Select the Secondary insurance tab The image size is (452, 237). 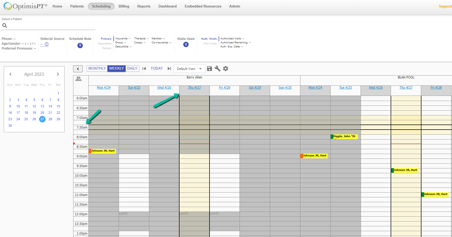tap(105, 44)
